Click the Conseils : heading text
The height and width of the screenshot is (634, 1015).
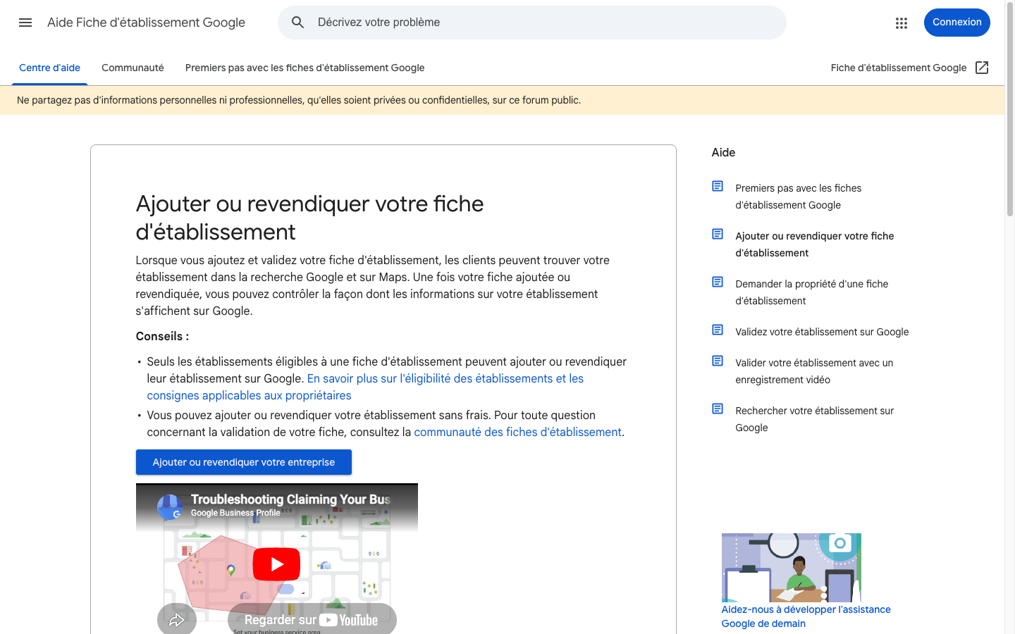point(162,336)
